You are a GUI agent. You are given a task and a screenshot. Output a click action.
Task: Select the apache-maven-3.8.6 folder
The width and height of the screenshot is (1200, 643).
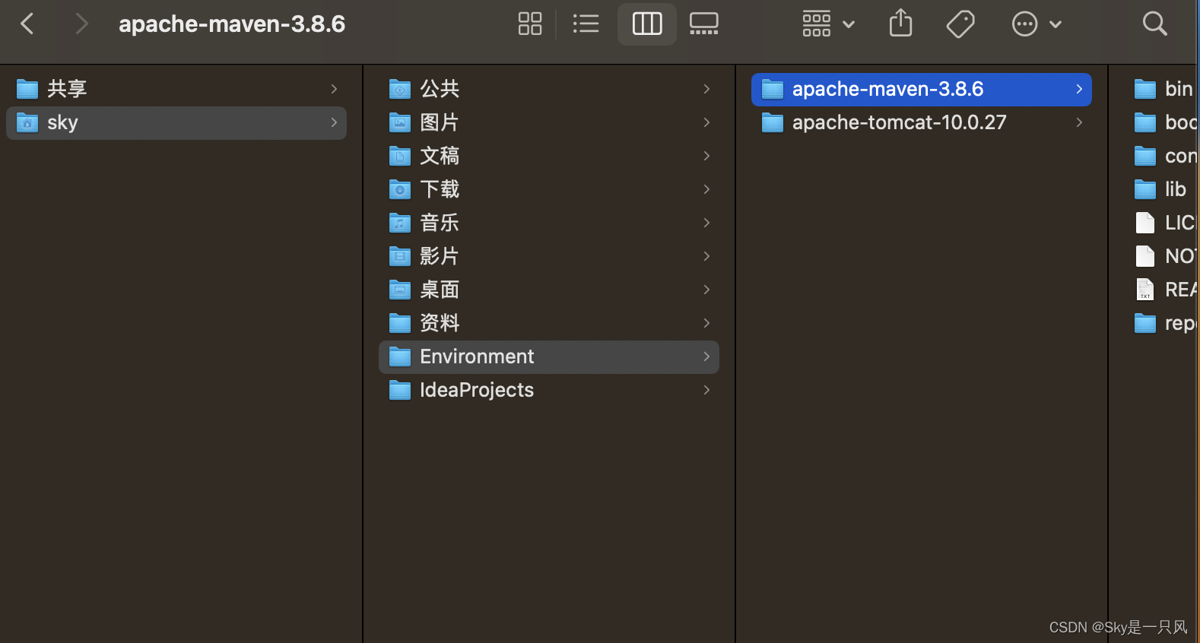tap(922, 89)
